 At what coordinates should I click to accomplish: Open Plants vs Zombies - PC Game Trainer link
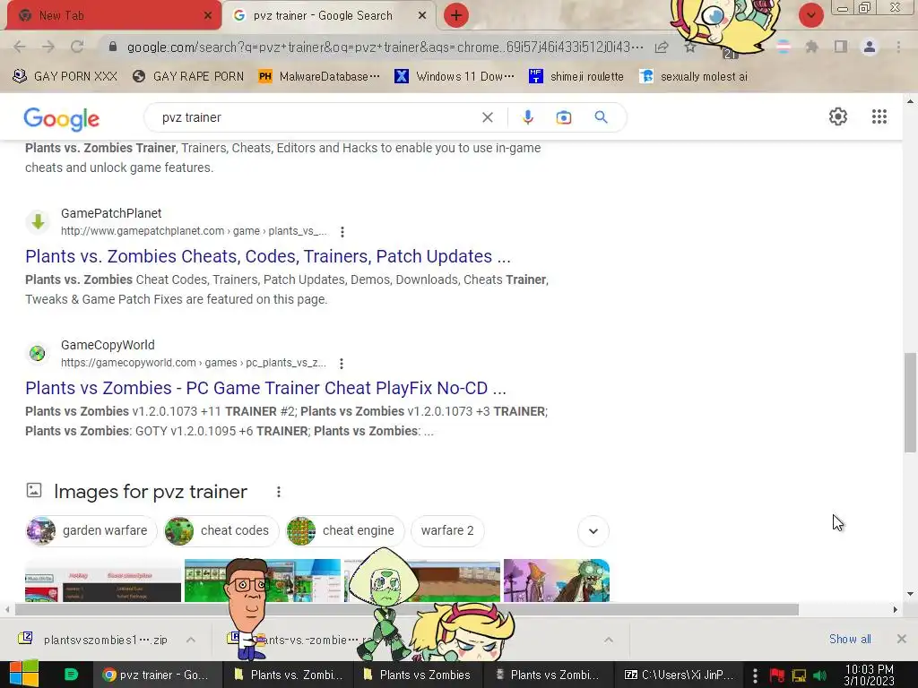pos(265,388)
